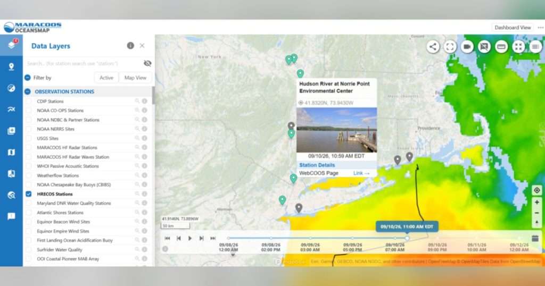
Task: Zoom in on the map
Action: pos(536,203)
